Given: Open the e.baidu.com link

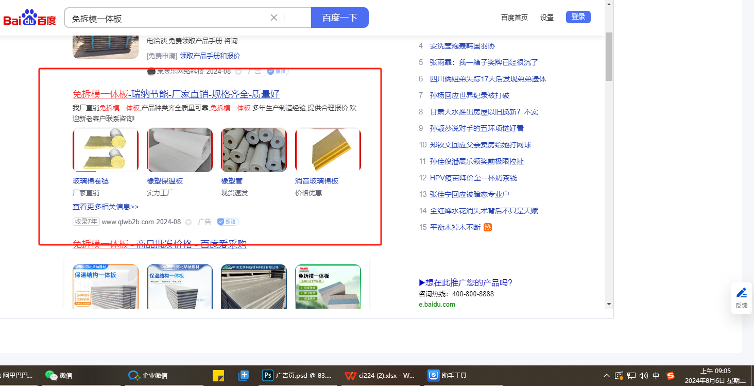Looking at the screenshot, I should coord(437,304).
